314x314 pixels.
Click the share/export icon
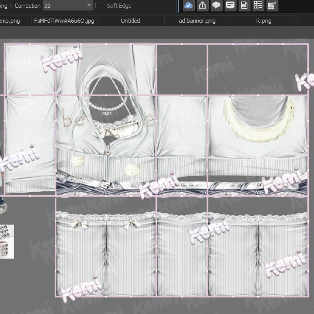(202, 5)
